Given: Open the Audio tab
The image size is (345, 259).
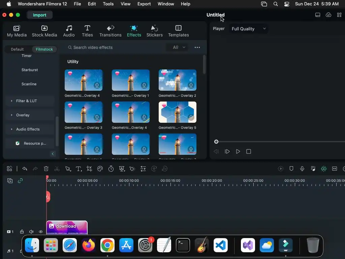Looking at the screenshot, I should (69, 31).
